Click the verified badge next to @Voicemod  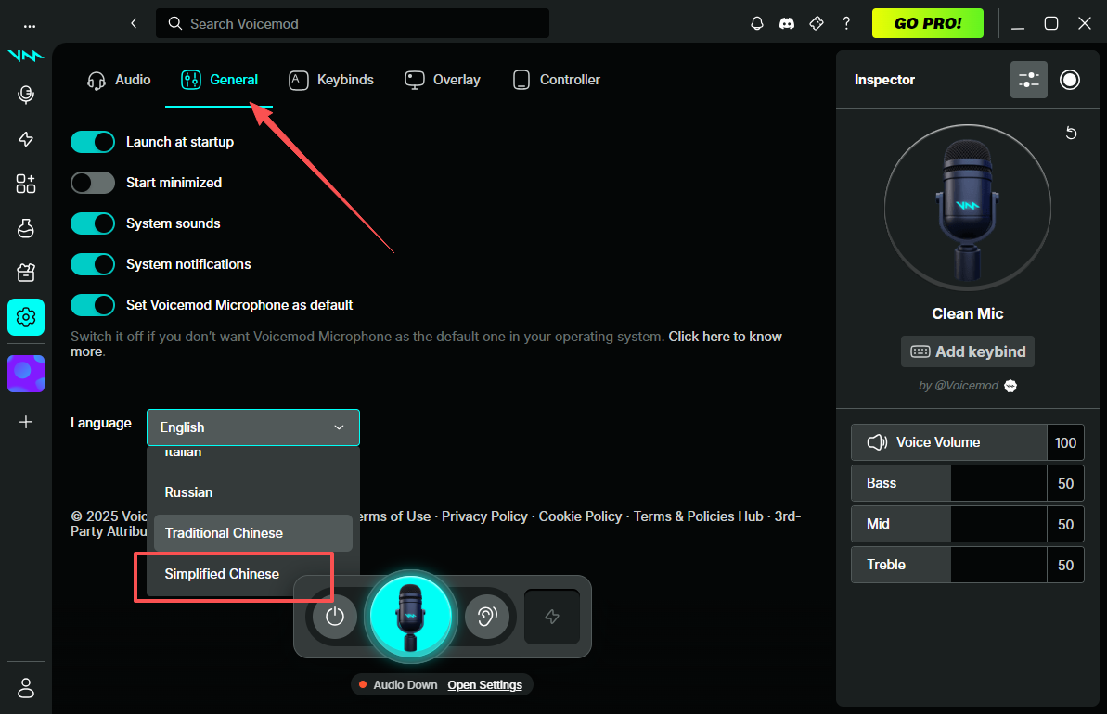point(1010,386)
